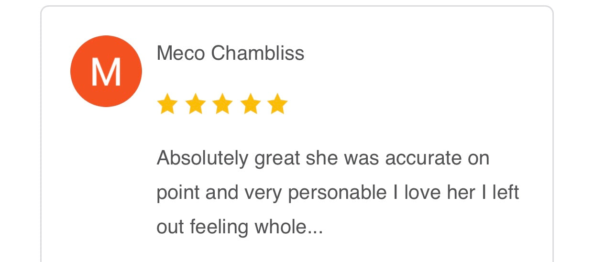Click the surname Chambliss
The width and height of the screenshot is (594, 262).
(x=258, y=53)
